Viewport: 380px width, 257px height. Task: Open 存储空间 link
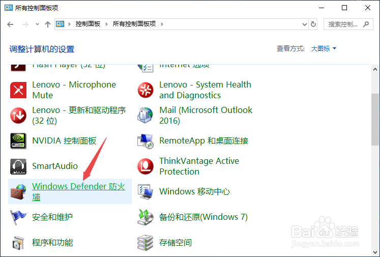click(175, 242)
